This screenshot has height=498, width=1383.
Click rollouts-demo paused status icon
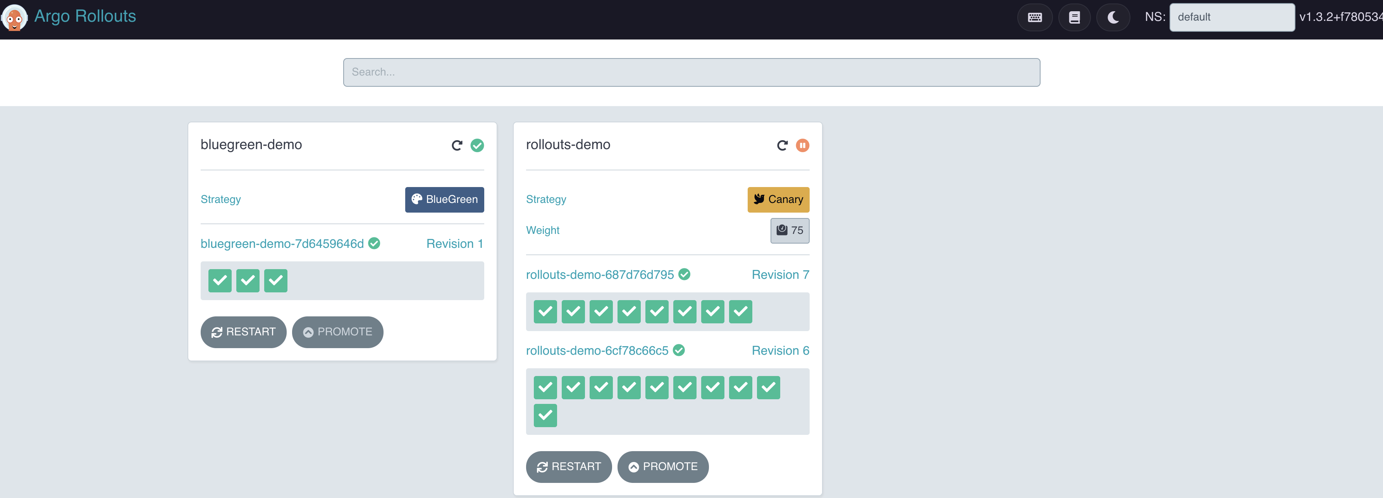[x=803, y=146]
